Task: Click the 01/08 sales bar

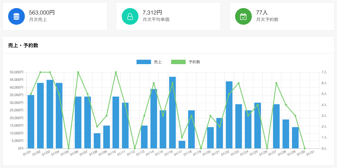Action: (x=97, y=141)
